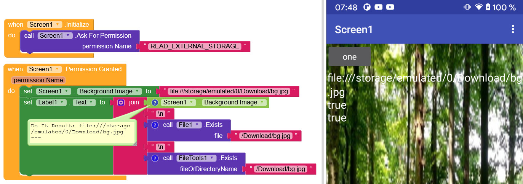Select the READ_EXTERNAL_STORAGE text block

point(195,46)
